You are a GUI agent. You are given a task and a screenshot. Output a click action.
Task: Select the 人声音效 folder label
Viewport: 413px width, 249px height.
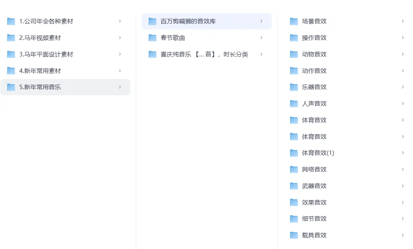(x=314, y=104)
